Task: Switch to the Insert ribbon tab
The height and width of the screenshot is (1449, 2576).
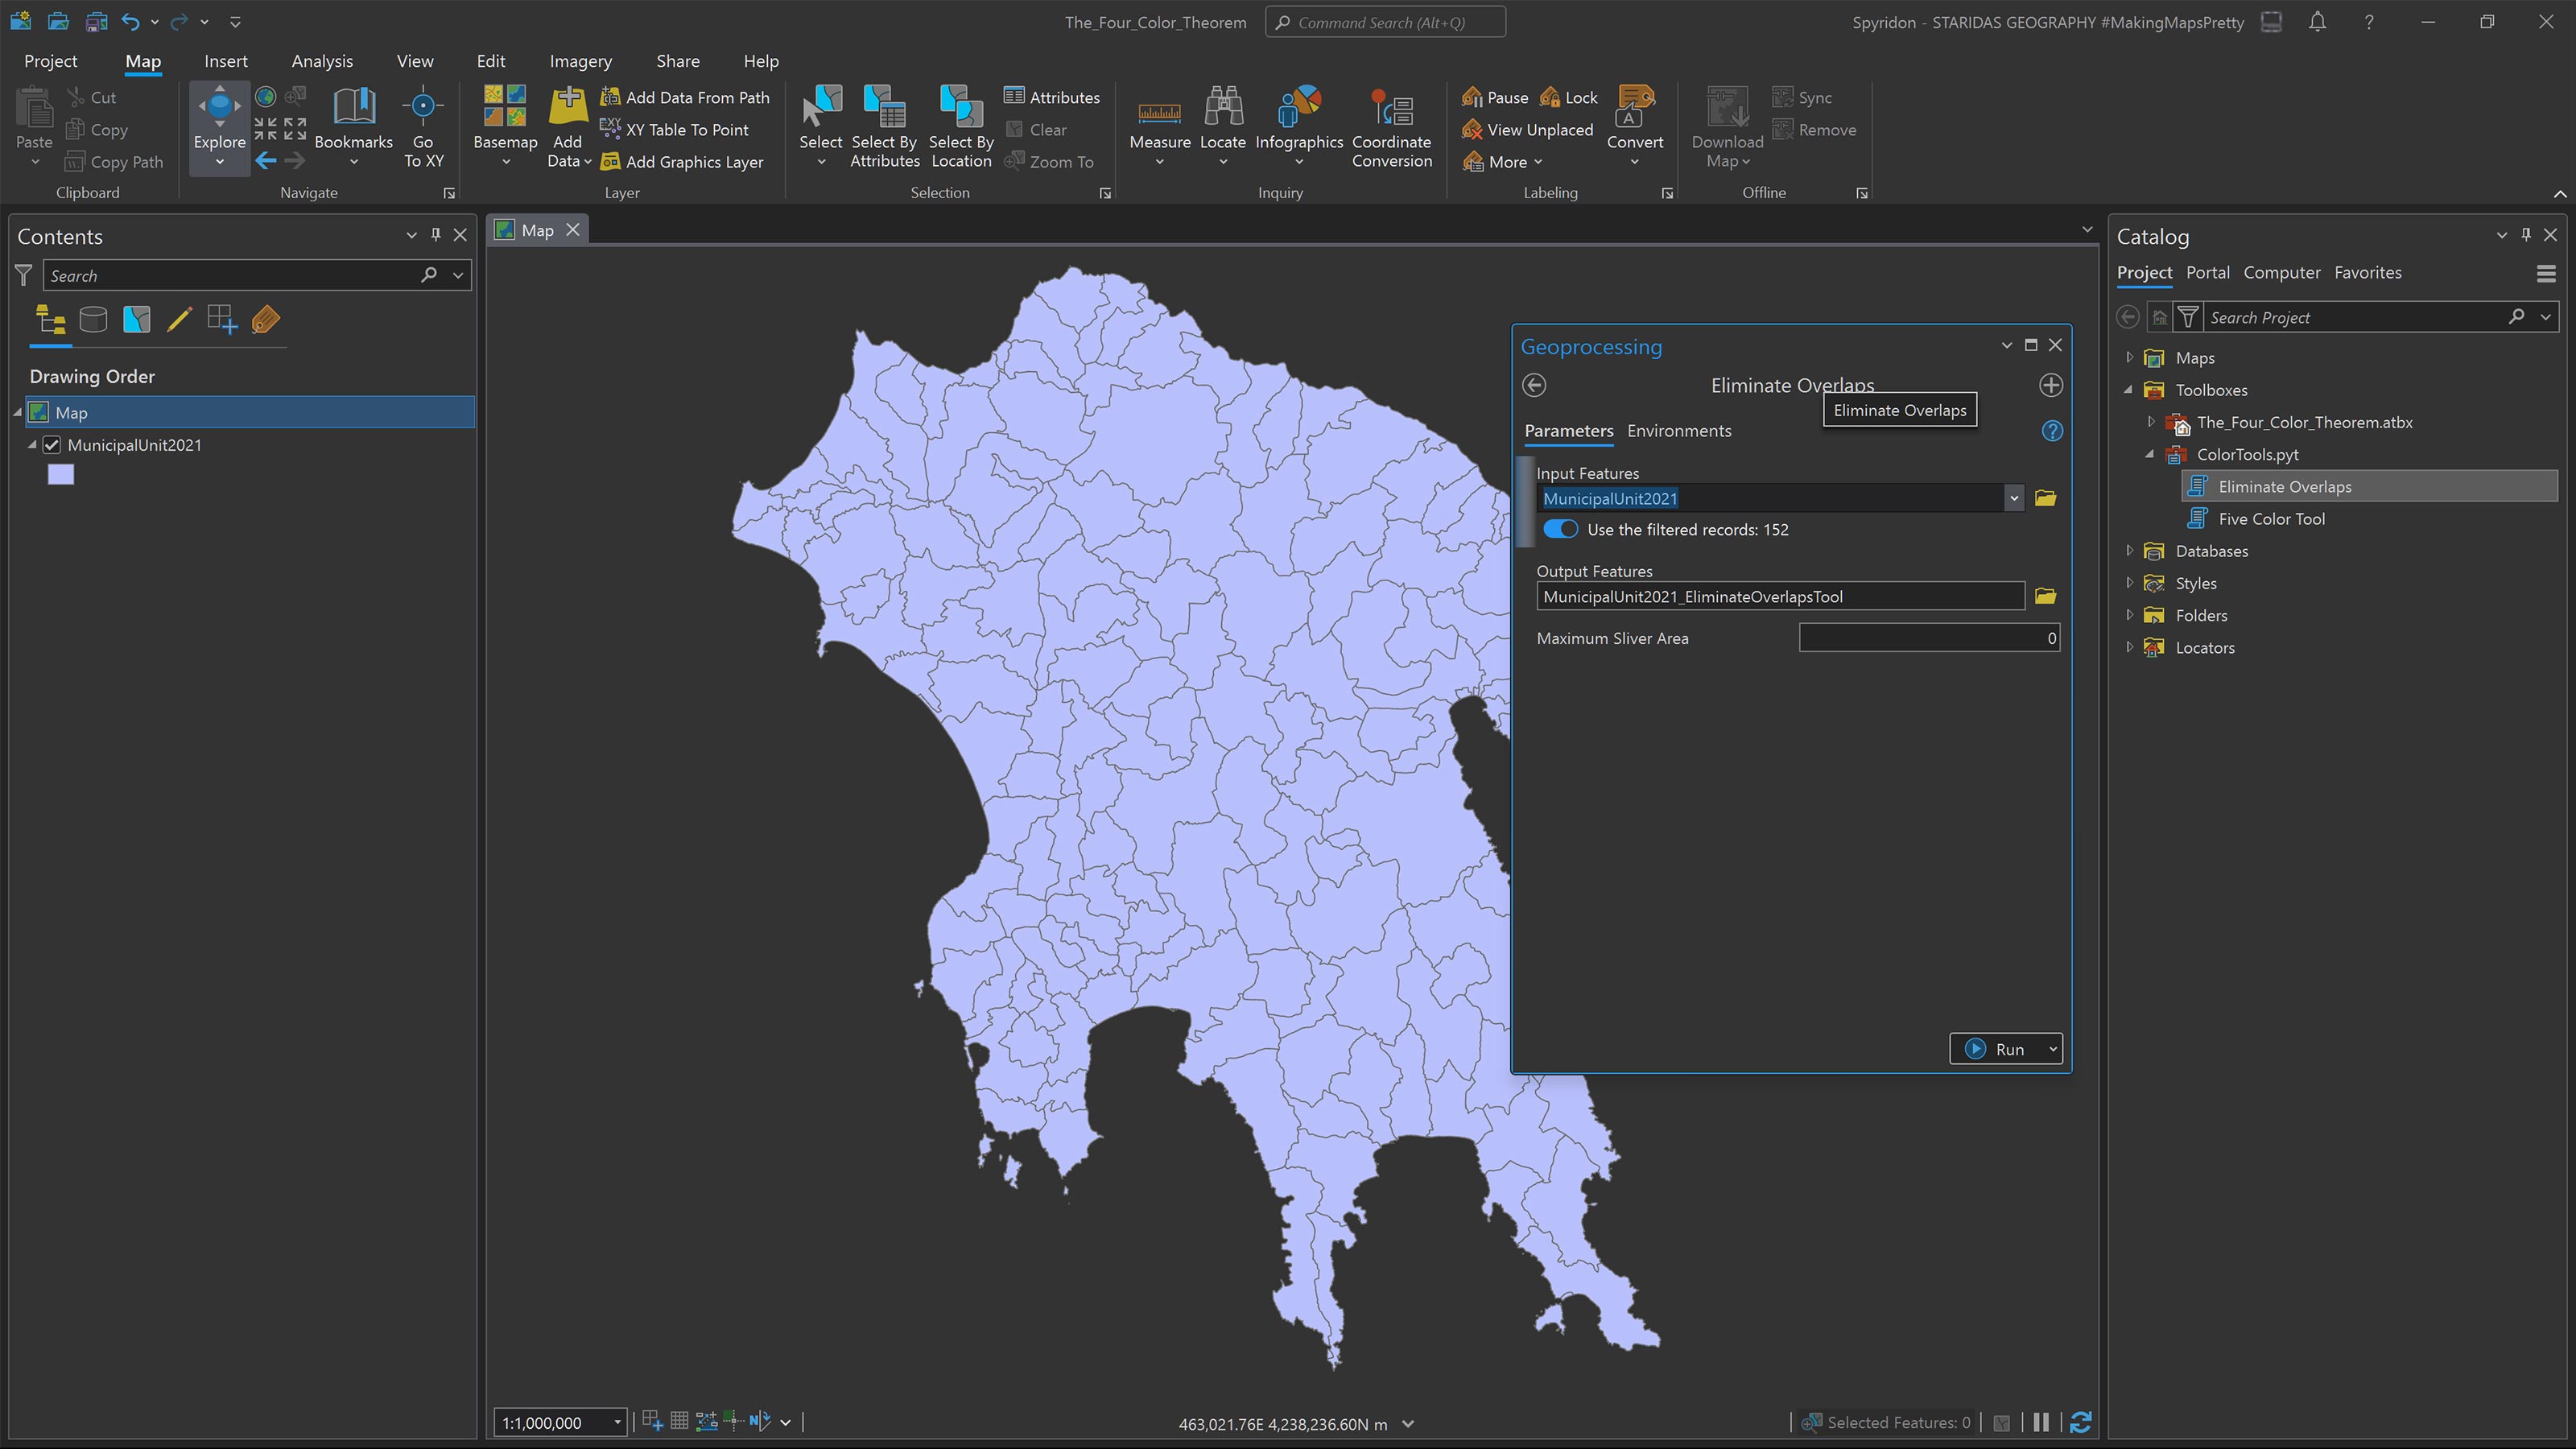Action: [x=225, y=60]
